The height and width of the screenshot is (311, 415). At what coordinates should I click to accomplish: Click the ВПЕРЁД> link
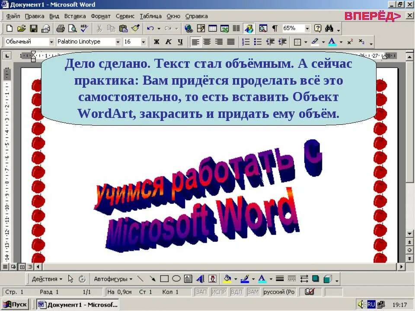373,16
